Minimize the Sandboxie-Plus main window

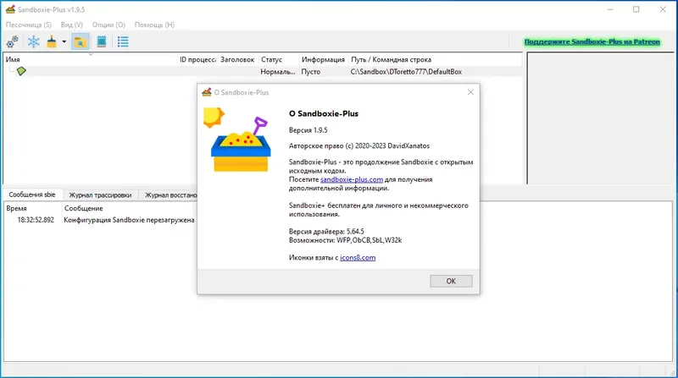pyautogui.click(x=610, y=9)
